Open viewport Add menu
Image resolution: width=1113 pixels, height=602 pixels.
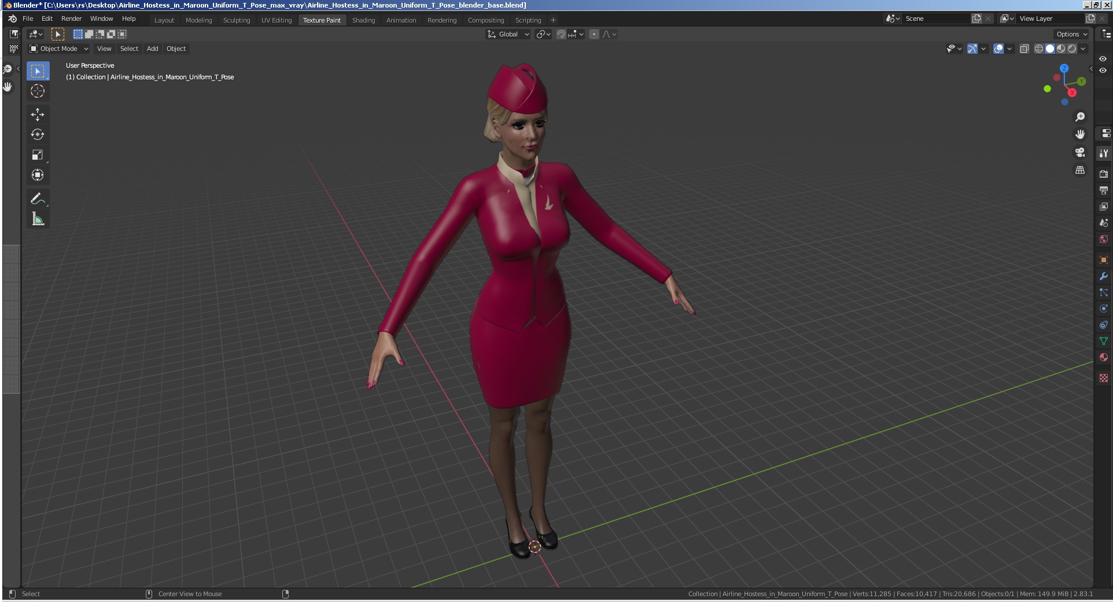click(x=153, y=49)
